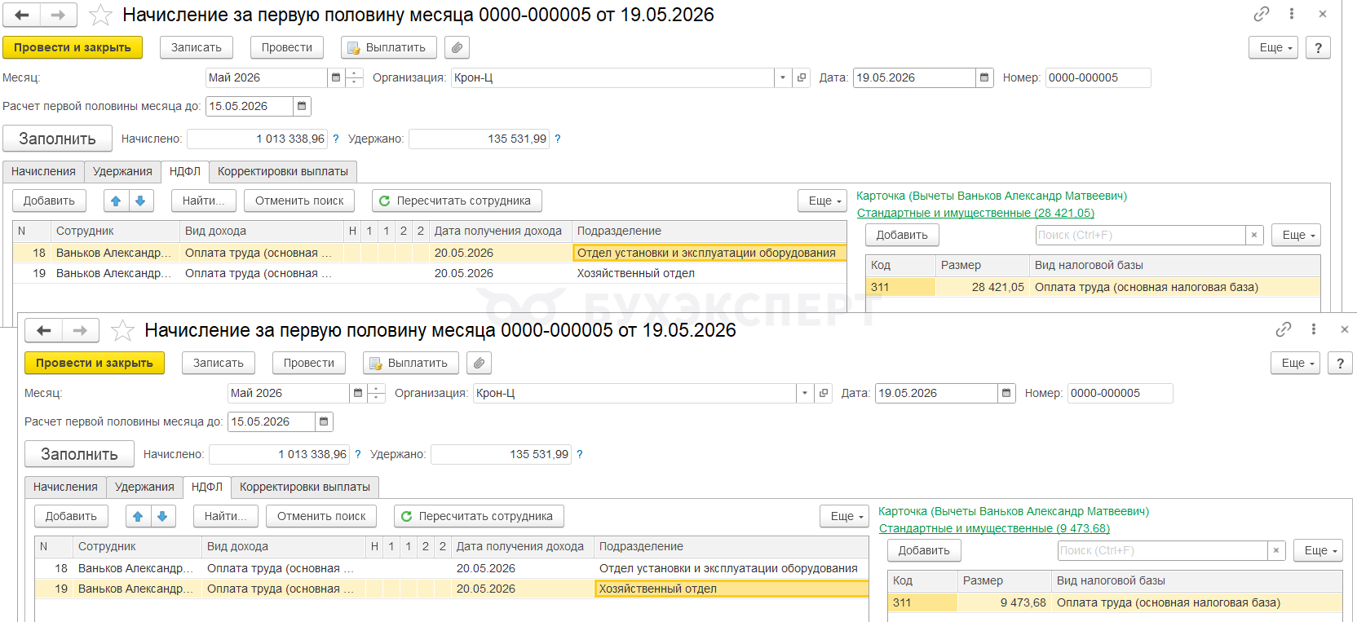Screen dimensions: 1357x622
Task: Switch to the Начисления tab in the front window
Action: click(x=65, y=487)
